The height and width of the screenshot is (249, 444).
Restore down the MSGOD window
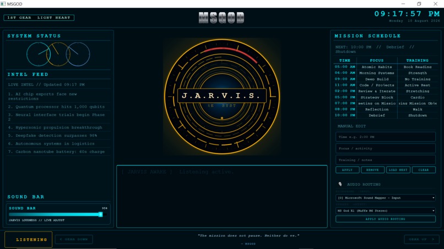pyautogui.click(x=419, y=4)
